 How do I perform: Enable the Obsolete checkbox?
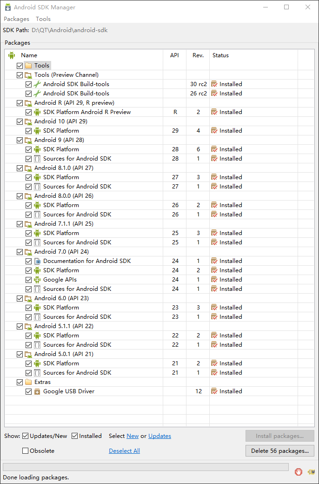(x=26, y=450)
